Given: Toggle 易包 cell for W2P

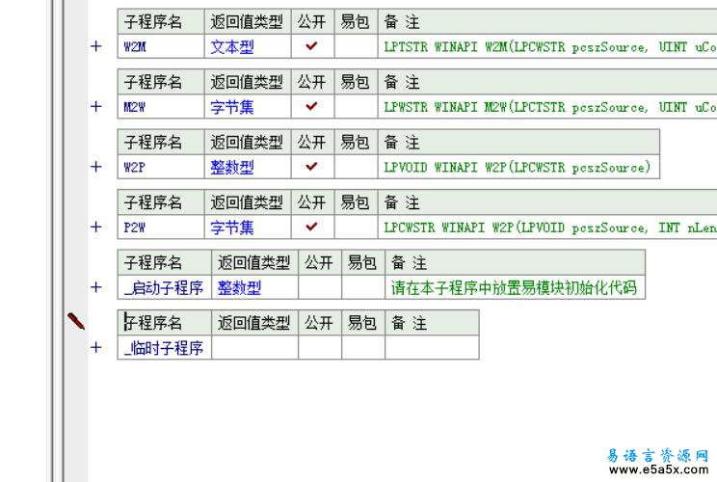Looking at the screenshot, I should (x=357, y=167).
